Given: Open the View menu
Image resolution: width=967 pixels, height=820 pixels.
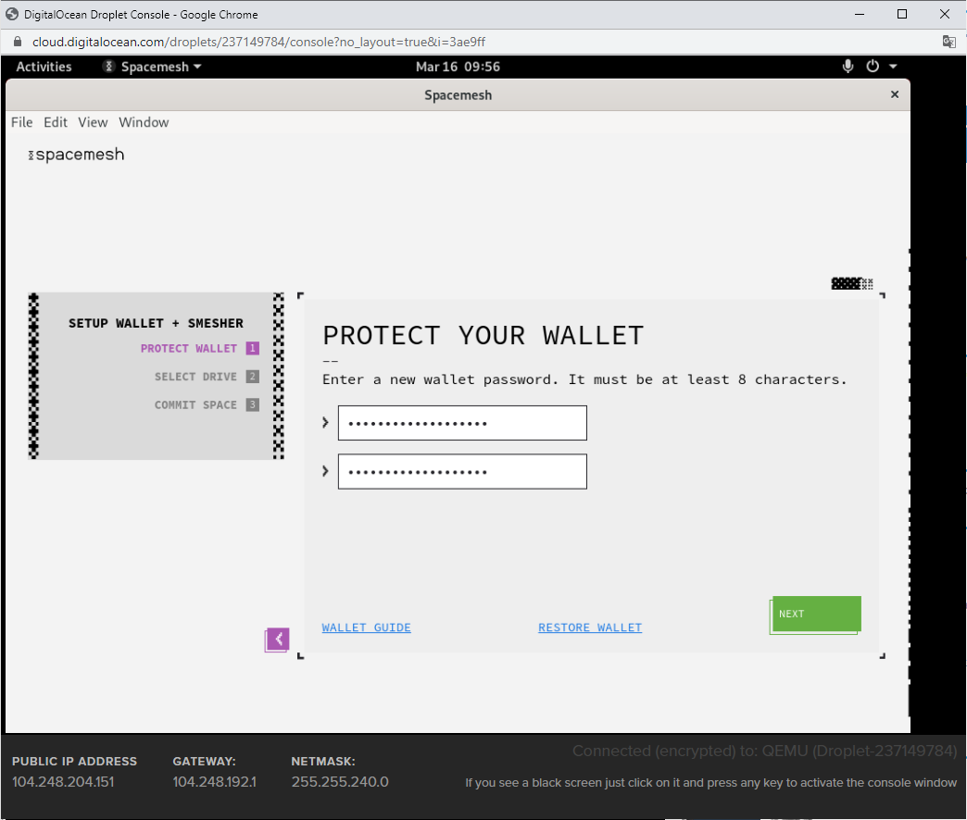Looking at the screenshot, I should (93, 122).
